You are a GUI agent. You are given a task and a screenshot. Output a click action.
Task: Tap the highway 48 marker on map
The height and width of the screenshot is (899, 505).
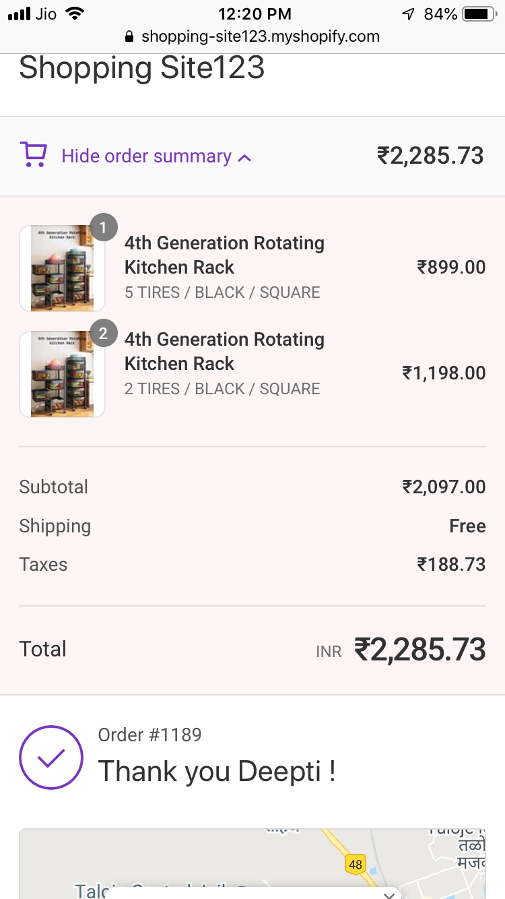tap(355, 863)
